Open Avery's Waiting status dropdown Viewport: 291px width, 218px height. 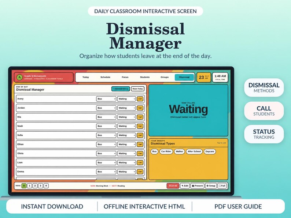point(126,99)
